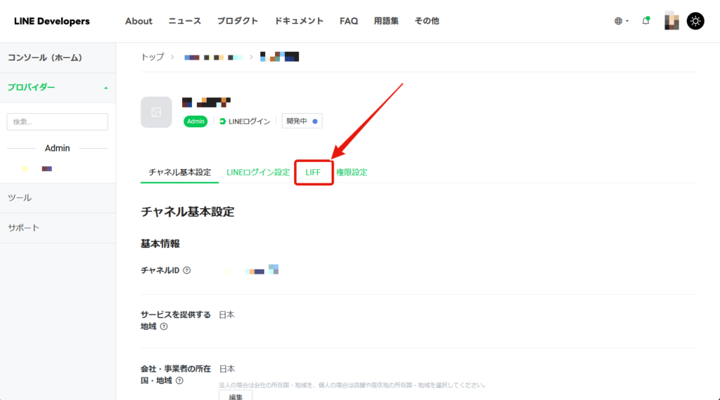Switch to the LINEログイン設定 tab
Viewport: 720px width, 400px height.
(258, 172)
